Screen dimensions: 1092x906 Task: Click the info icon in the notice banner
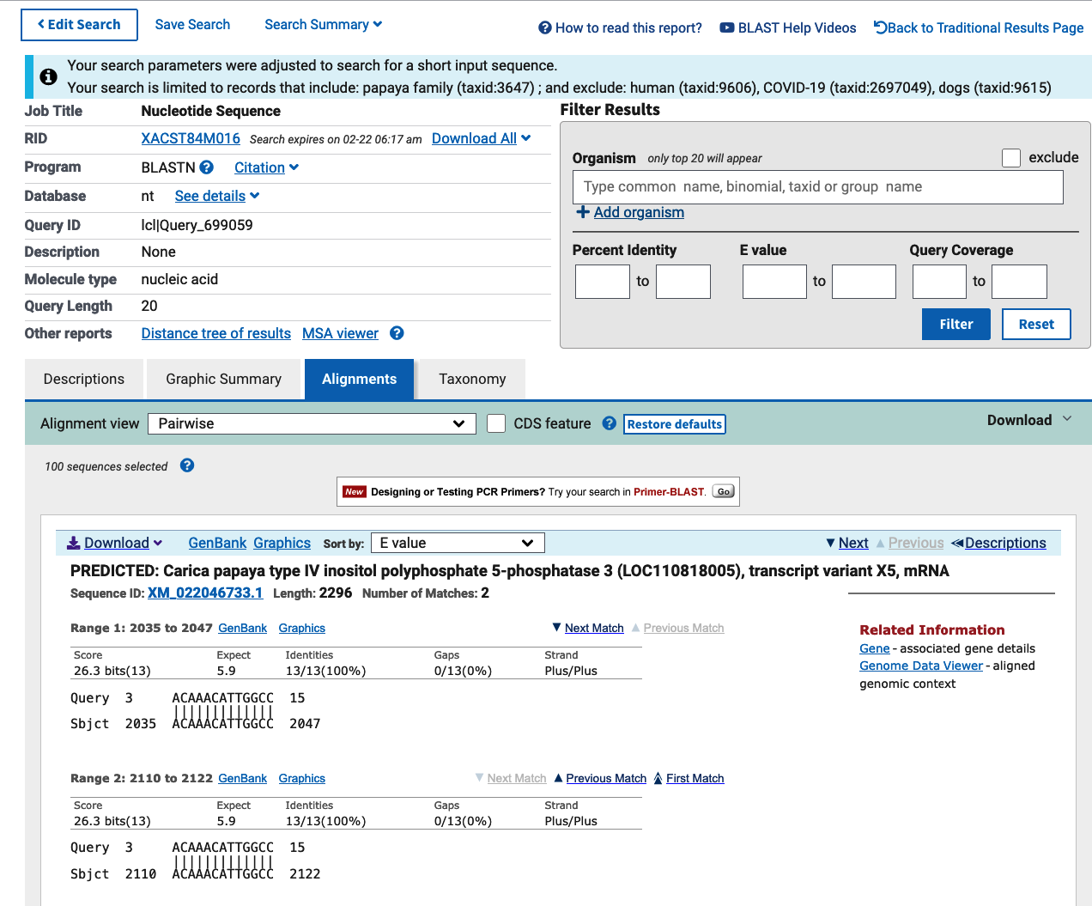pyautogui.click(x=49, y=76)
